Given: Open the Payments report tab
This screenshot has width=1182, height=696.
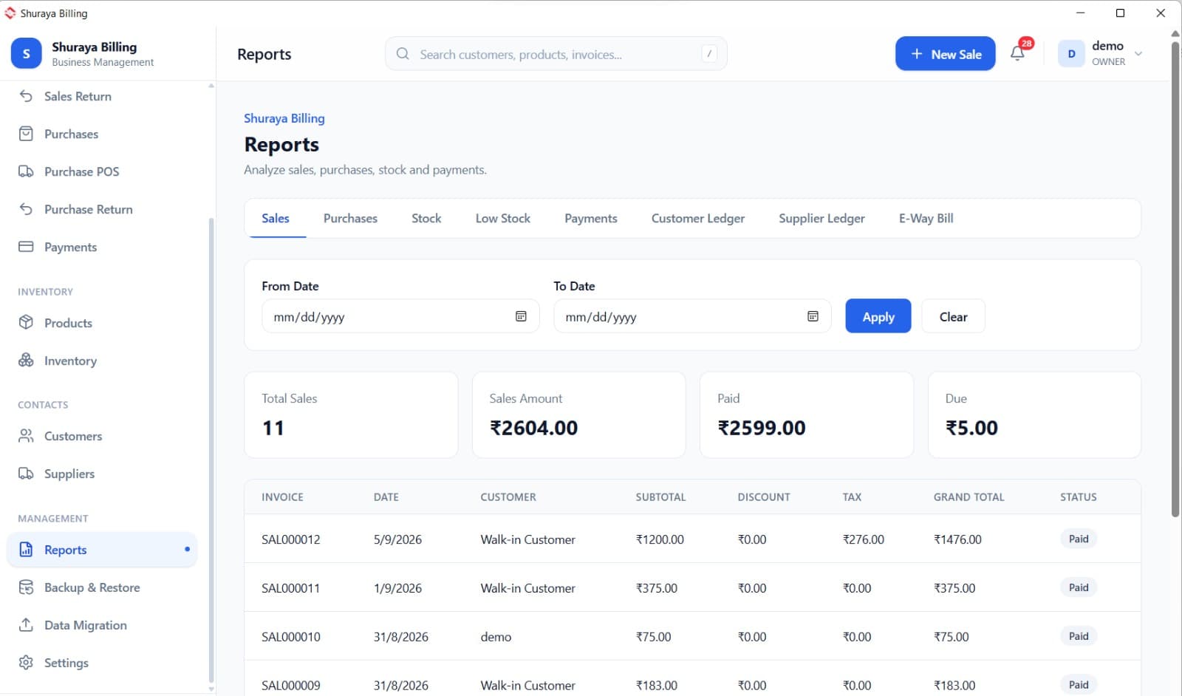Looking at the screenshot, I should 591,219.
